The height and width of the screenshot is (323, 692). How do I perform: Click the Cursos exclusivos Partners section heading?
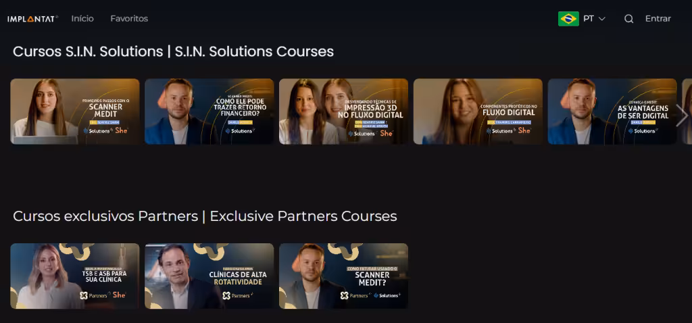point(205,216)
